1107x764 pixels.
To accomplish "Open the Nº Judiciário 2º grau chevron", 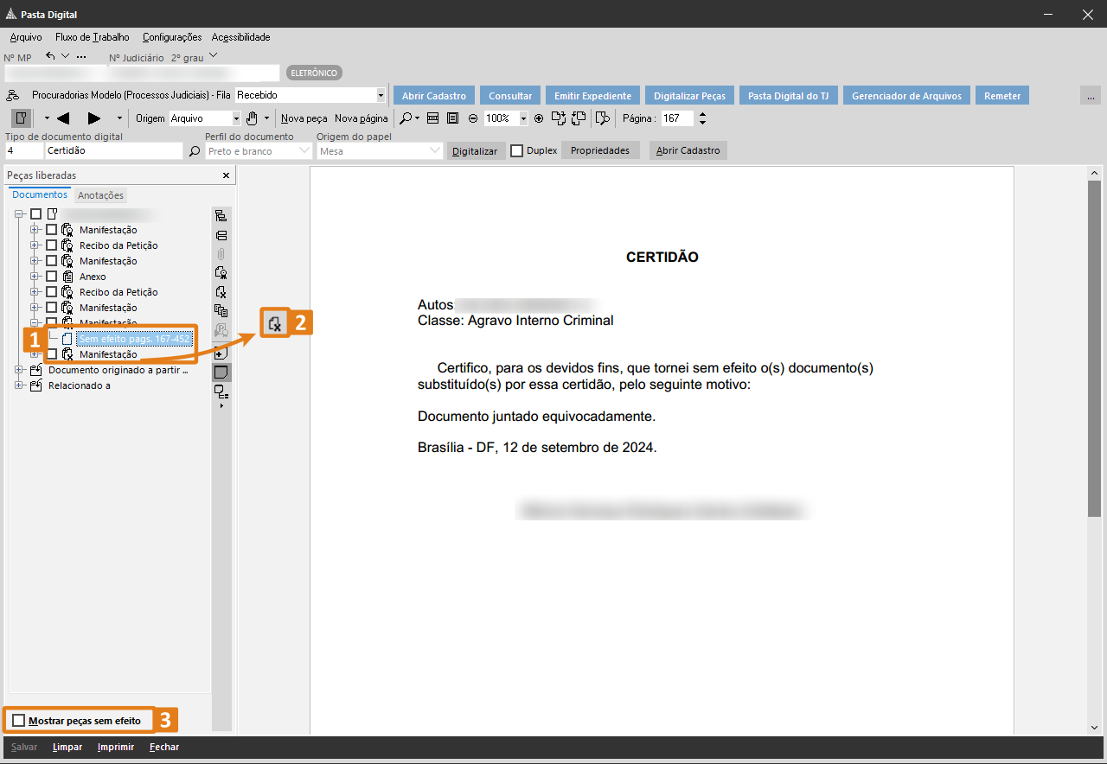I will [214, 56].
